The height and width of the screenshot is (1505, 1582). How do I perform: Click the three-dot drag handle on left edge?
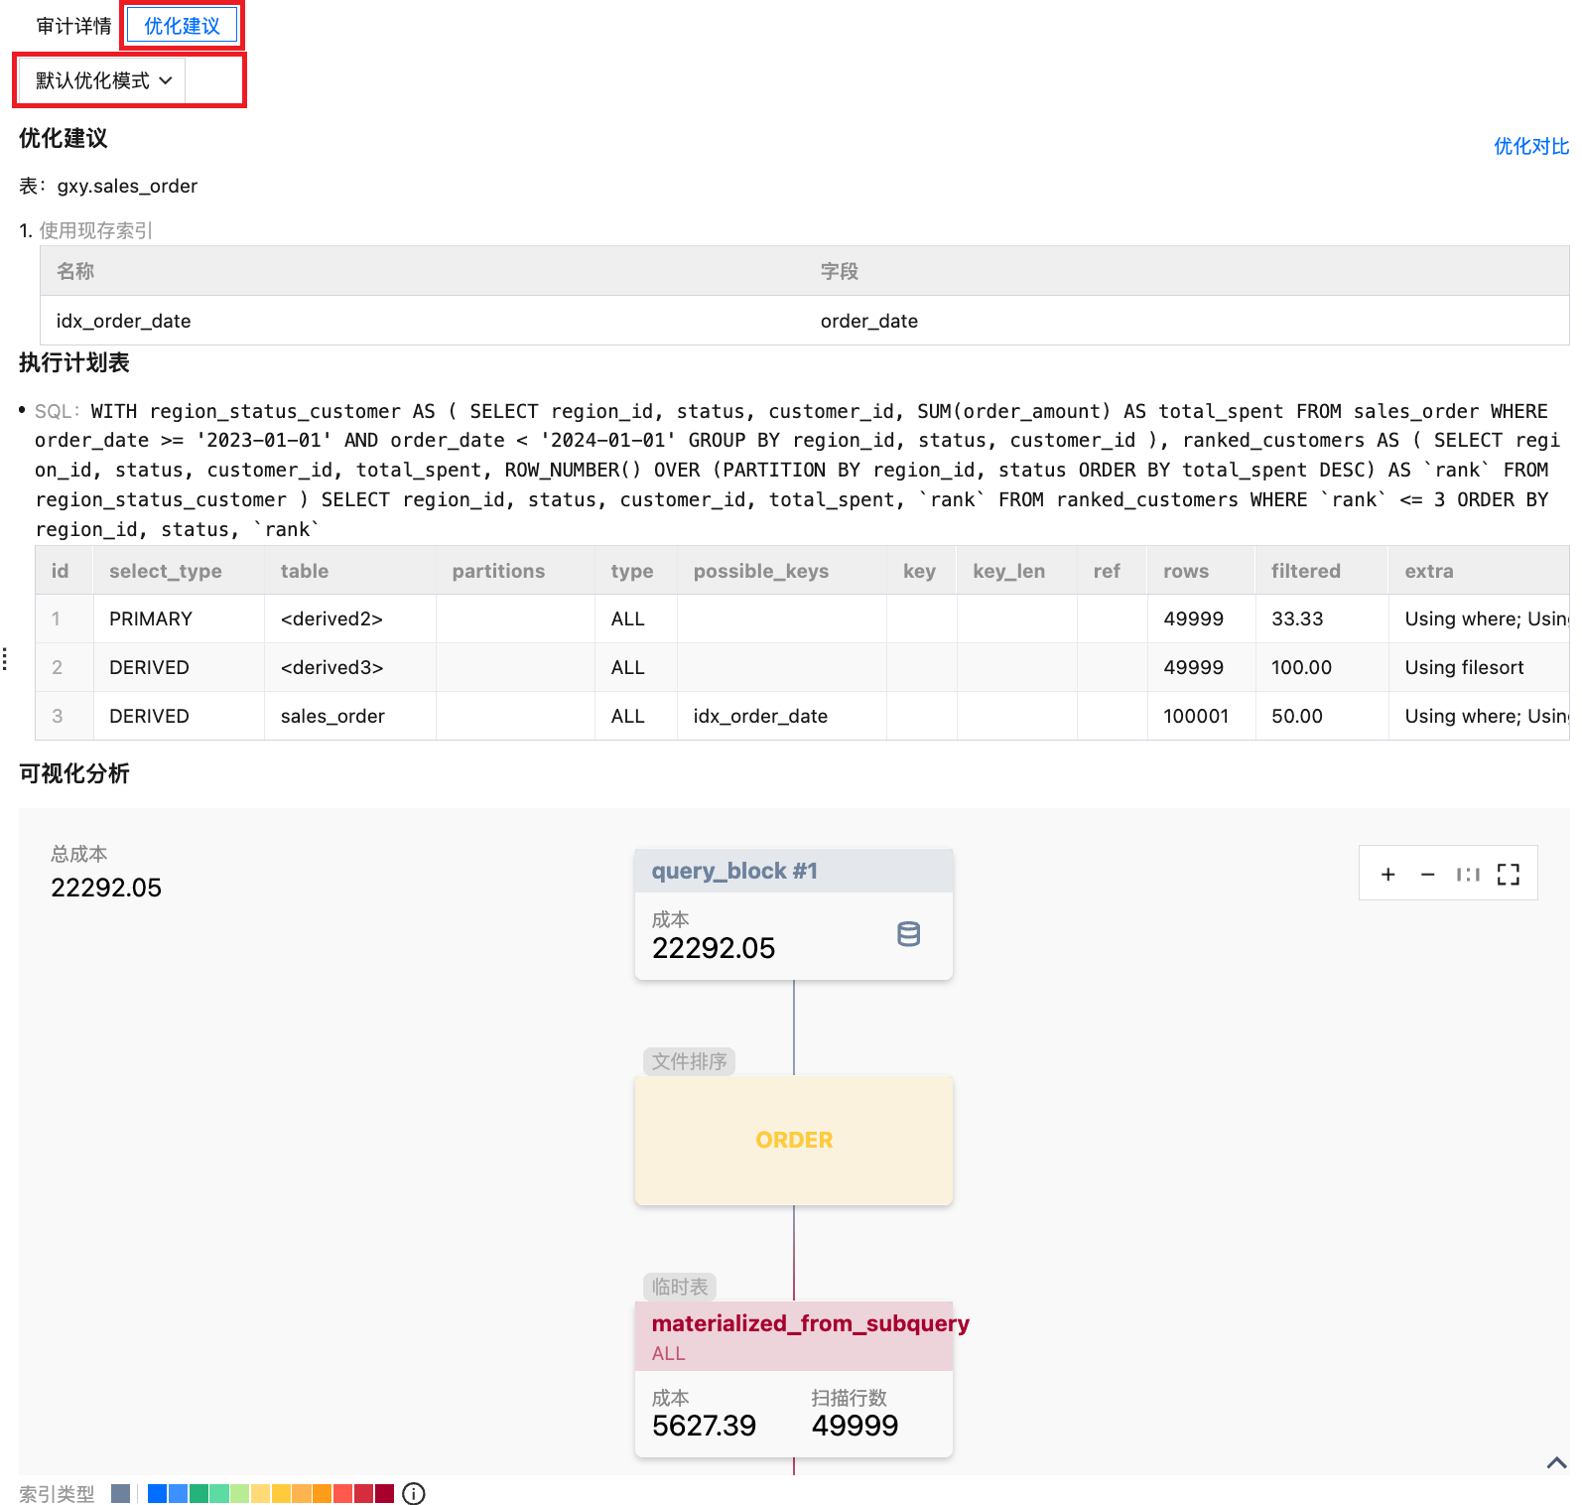click(6, 659)
